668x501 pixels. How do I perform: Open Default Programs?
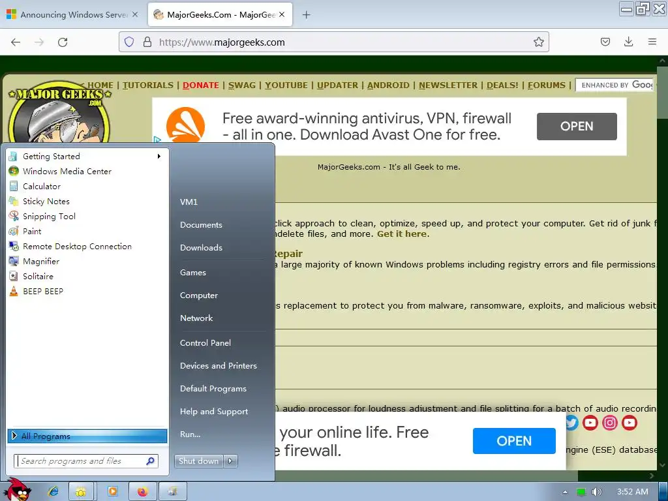coord(213,389)
